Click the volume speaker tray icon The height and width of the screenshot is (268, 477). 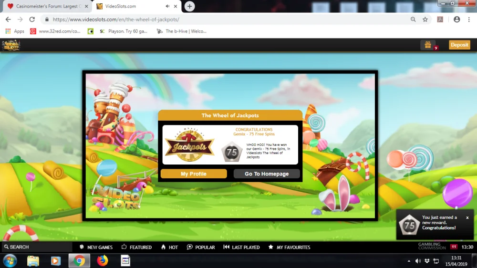[418, 261]
